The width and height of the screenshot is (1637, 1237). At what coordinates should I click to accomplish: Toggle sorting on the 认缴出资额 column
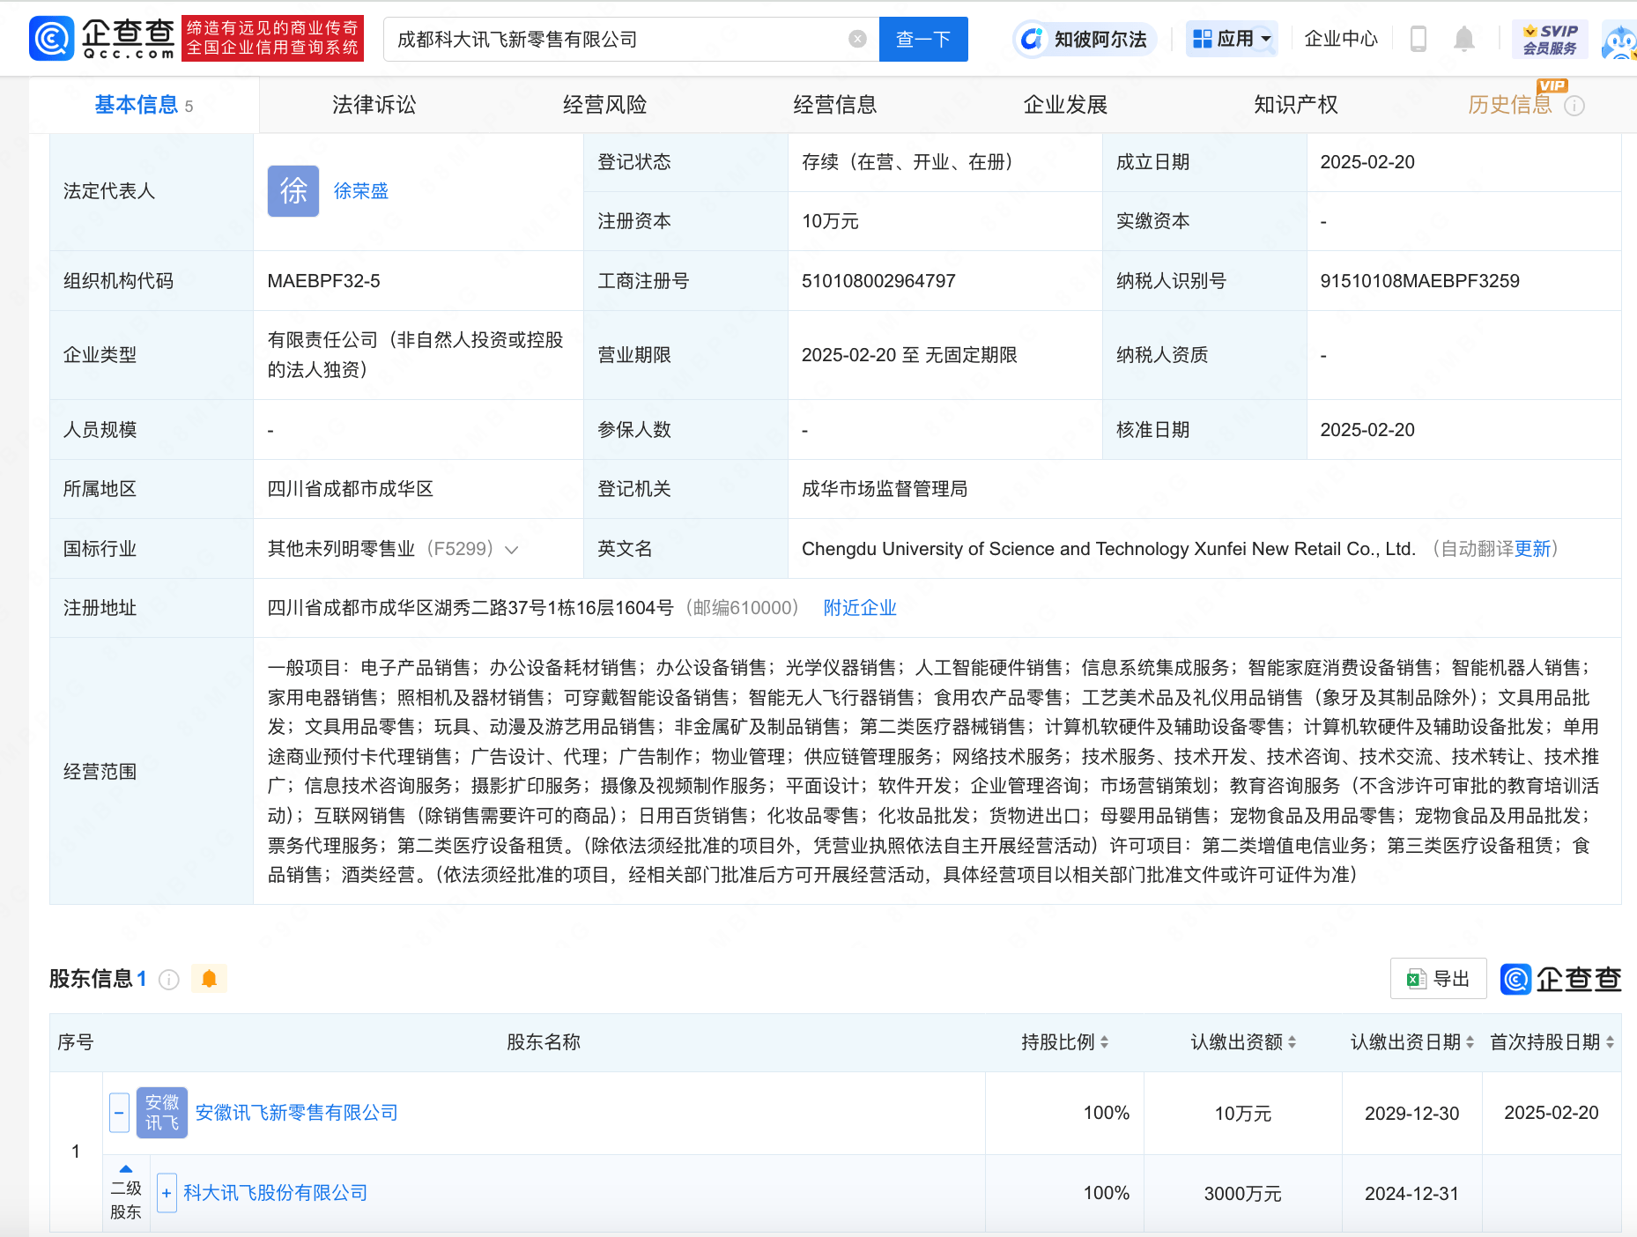tap(1293, 1041)
